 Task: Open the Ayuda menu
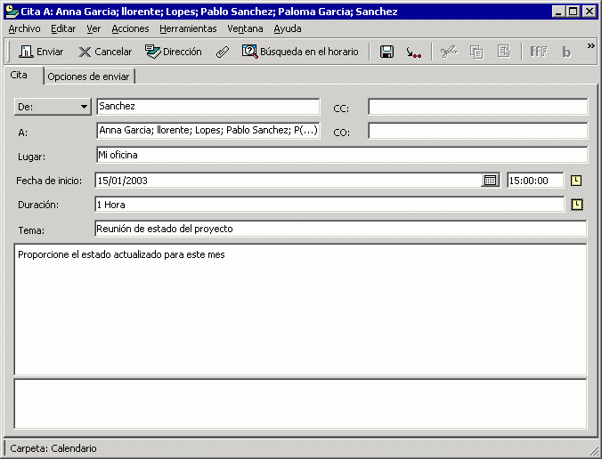288,28
